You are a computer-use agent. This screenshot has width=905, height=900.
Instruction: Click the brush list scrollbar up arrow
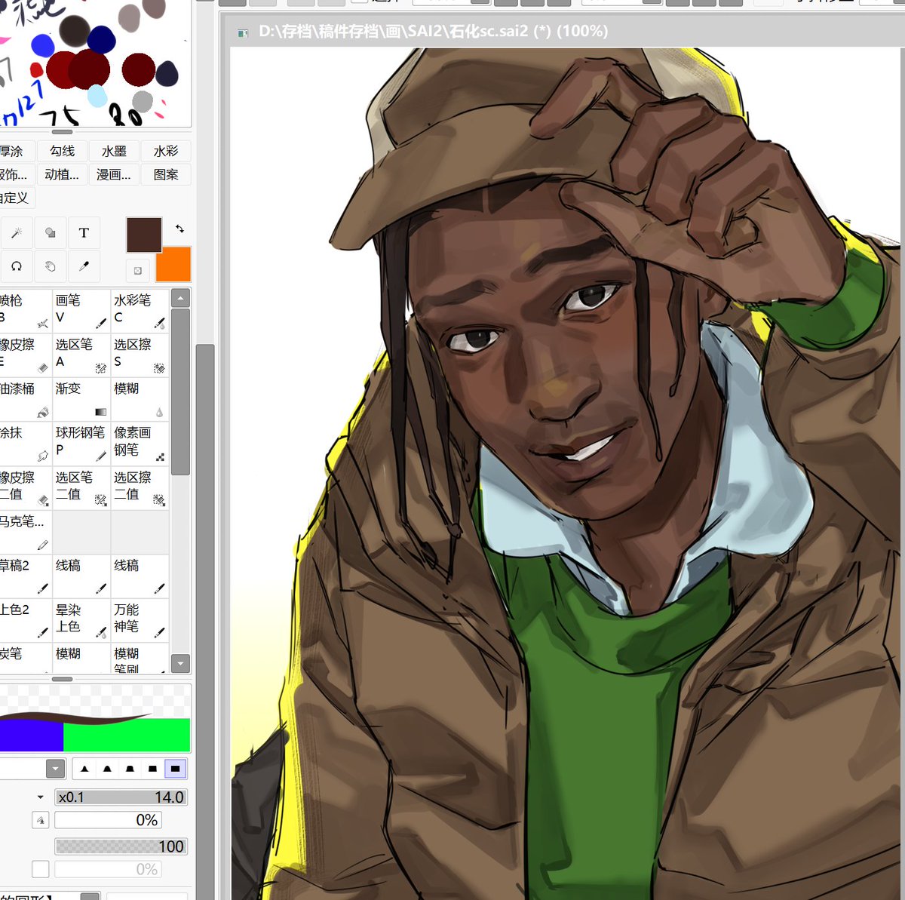coord(180,298)
